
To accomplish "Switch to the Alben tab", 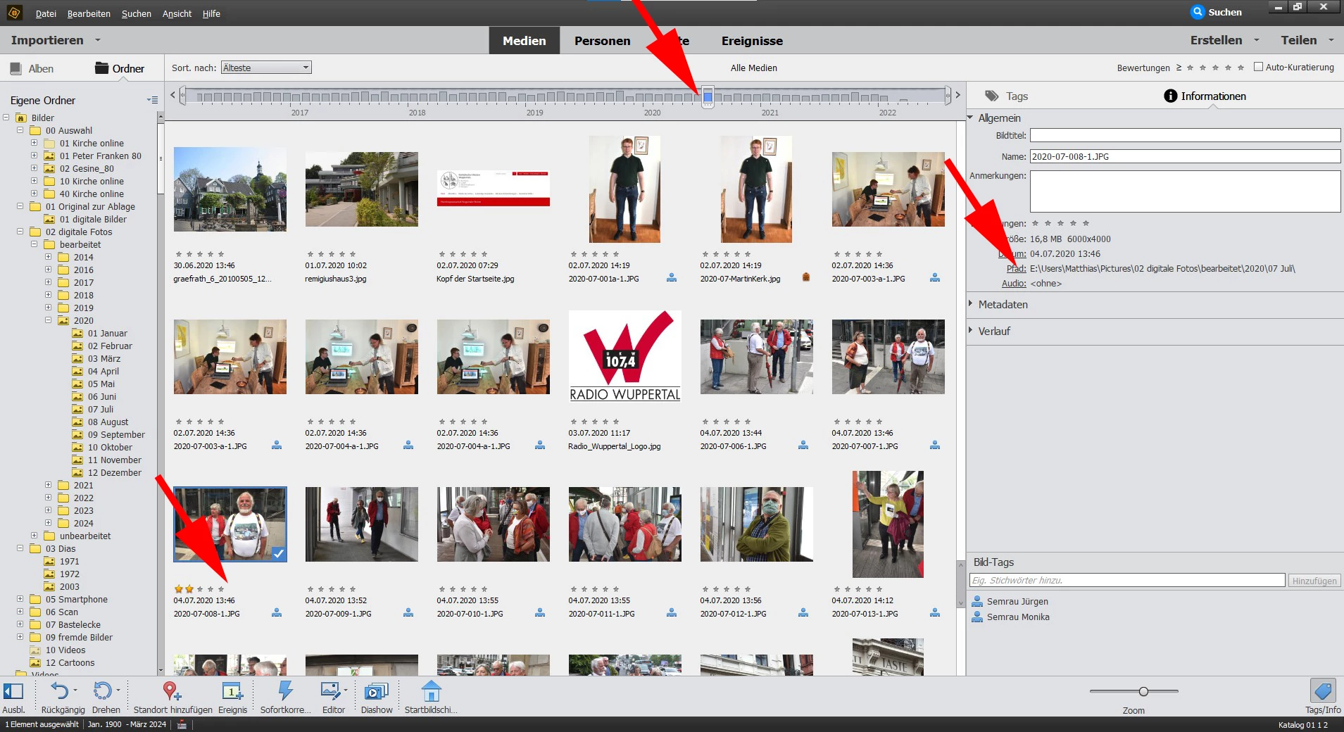I will click(x=32, y=68).
